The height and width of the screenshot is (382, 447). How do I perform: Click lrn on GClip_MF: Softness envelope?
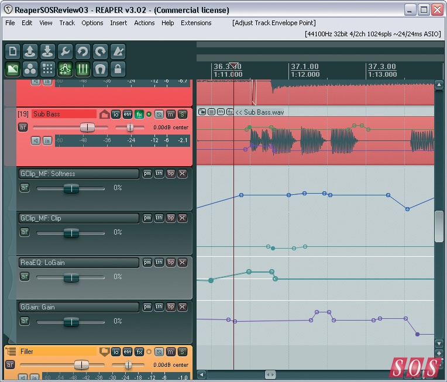coord(159,173)
